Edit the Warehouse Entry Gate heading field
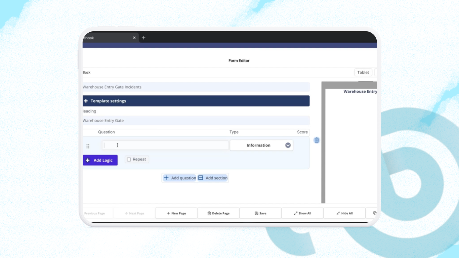 pos(196,121)
